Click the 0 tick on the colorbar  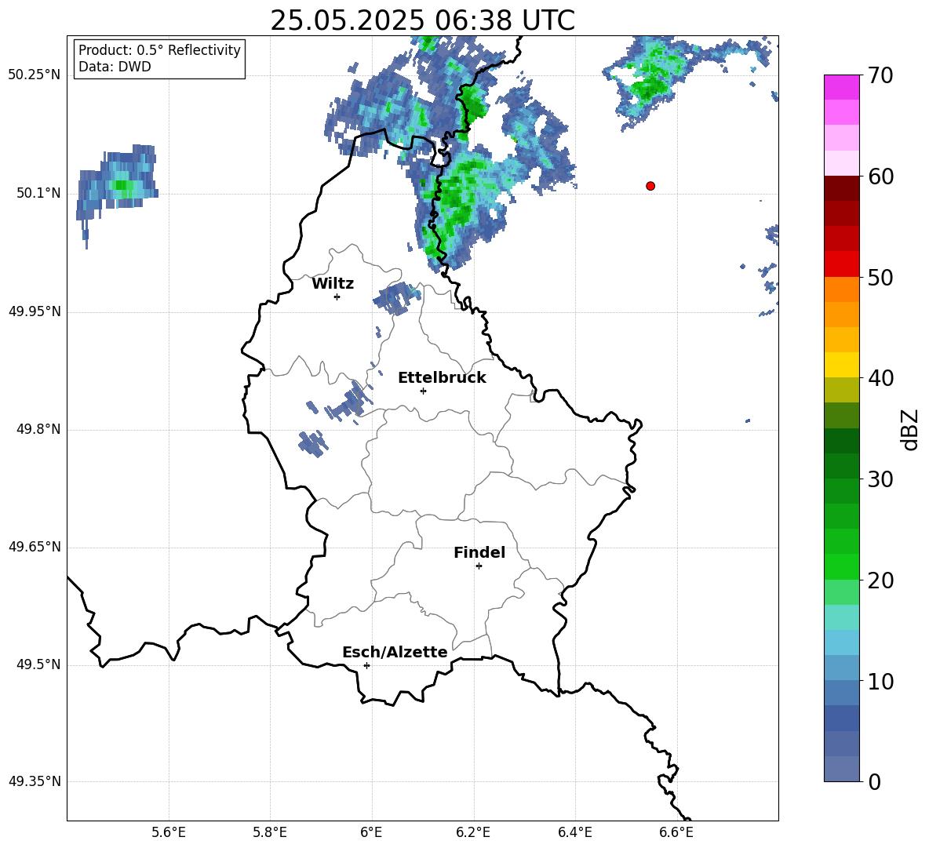tap(874, 781)
